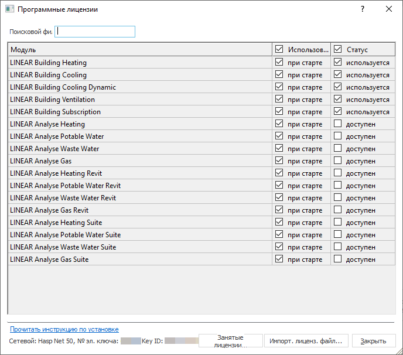Select the 'LINEAR Building Ventilation' module name

[x=53, y=100]
